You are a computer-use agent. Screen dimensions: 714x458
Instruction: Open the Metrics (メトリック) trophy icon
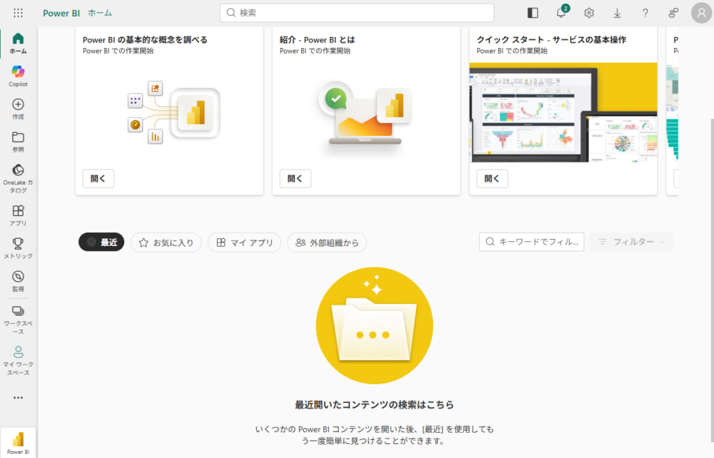tap(18, 247)
